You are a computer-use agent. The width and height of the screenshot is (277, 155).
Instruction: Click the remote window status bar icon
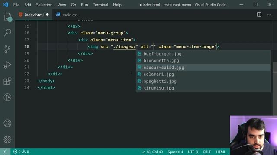click(5, 152)
